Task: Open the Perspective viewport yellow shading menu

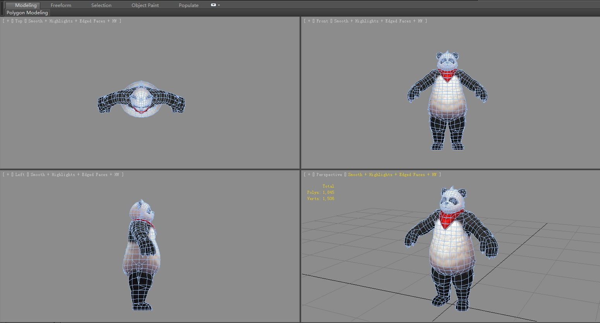Action: [392, 174]
